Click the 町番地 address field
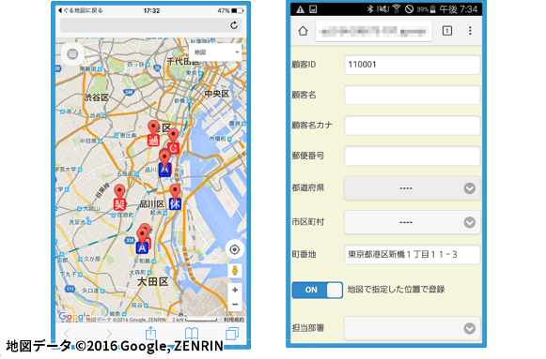The width and height of the screenshot is (546, 359). (x=412, y=255)
